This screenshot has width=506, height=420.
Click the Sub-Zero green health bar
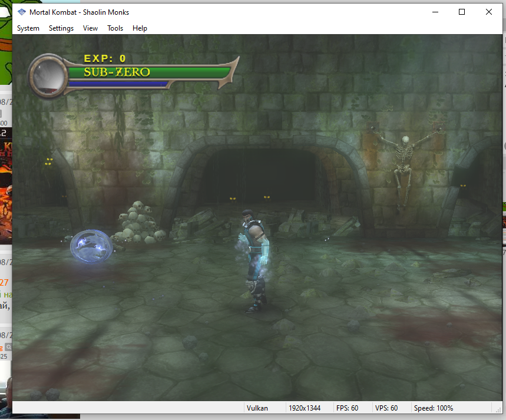coord(150,72)
